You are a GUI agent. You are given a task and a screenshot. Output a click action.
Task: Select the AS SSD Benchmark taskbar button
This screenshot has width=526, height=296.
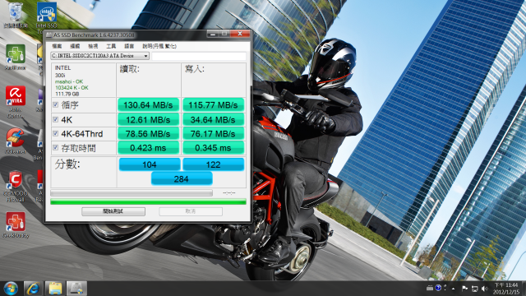pyautogui.click(x=76, y=289)
